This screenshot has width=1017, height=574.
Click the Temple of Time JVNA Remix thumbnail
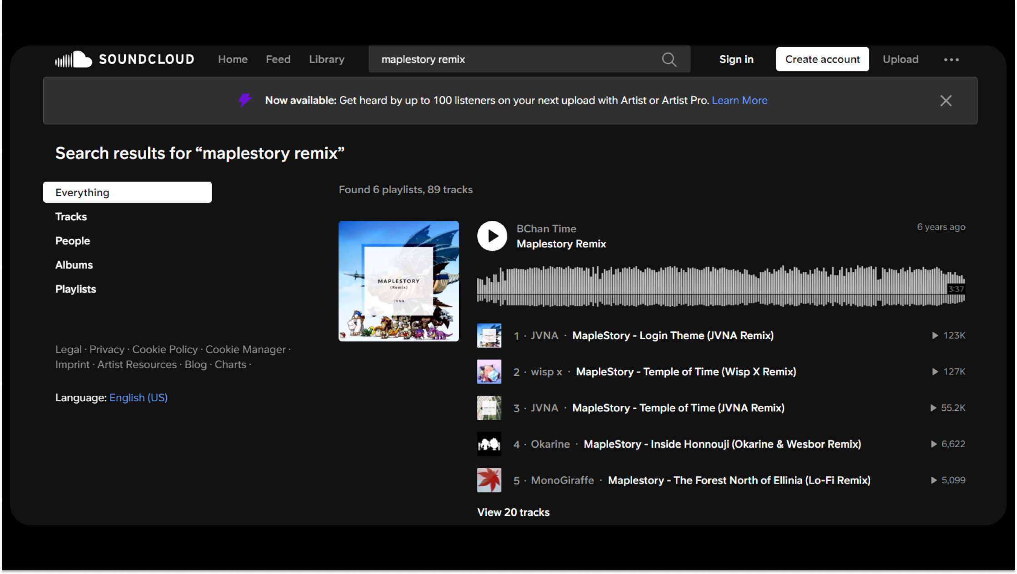click(x=489, y=408)
